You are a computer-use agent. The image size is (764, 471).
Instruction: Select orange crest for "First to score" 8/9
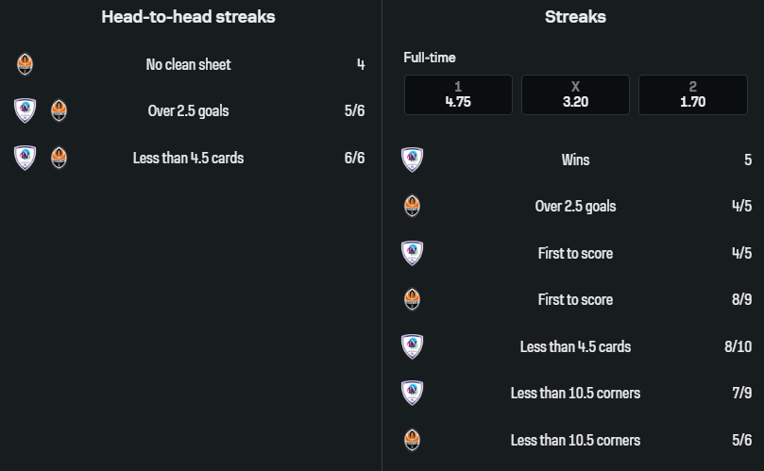tap(412, 299)
